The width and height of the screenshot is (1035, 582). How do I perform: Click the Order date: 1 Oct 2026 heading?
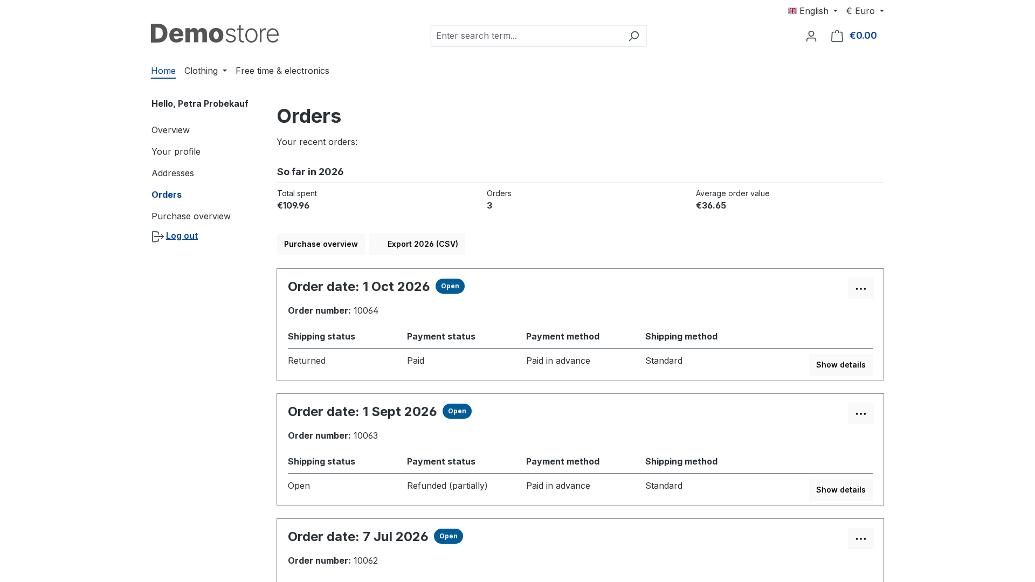[x=358, y=286]
